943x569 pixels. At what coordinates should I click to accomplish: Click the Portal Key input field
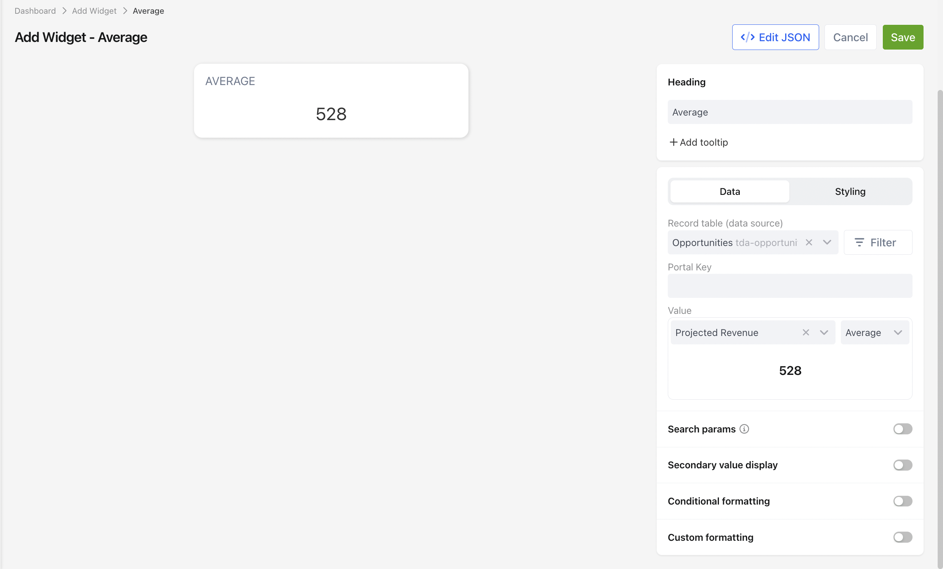790,286
